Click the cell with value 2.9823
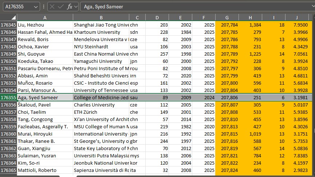This screenshot has height=177, width=315. 297,170
